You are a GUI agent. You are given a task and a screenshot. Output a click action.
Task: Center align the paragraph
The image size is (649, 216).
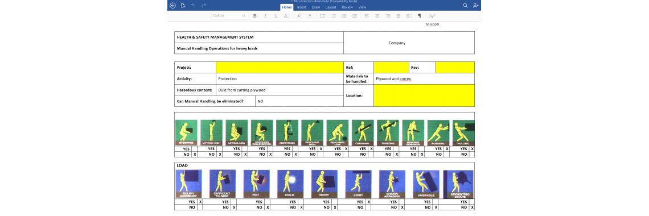[377, 16]
